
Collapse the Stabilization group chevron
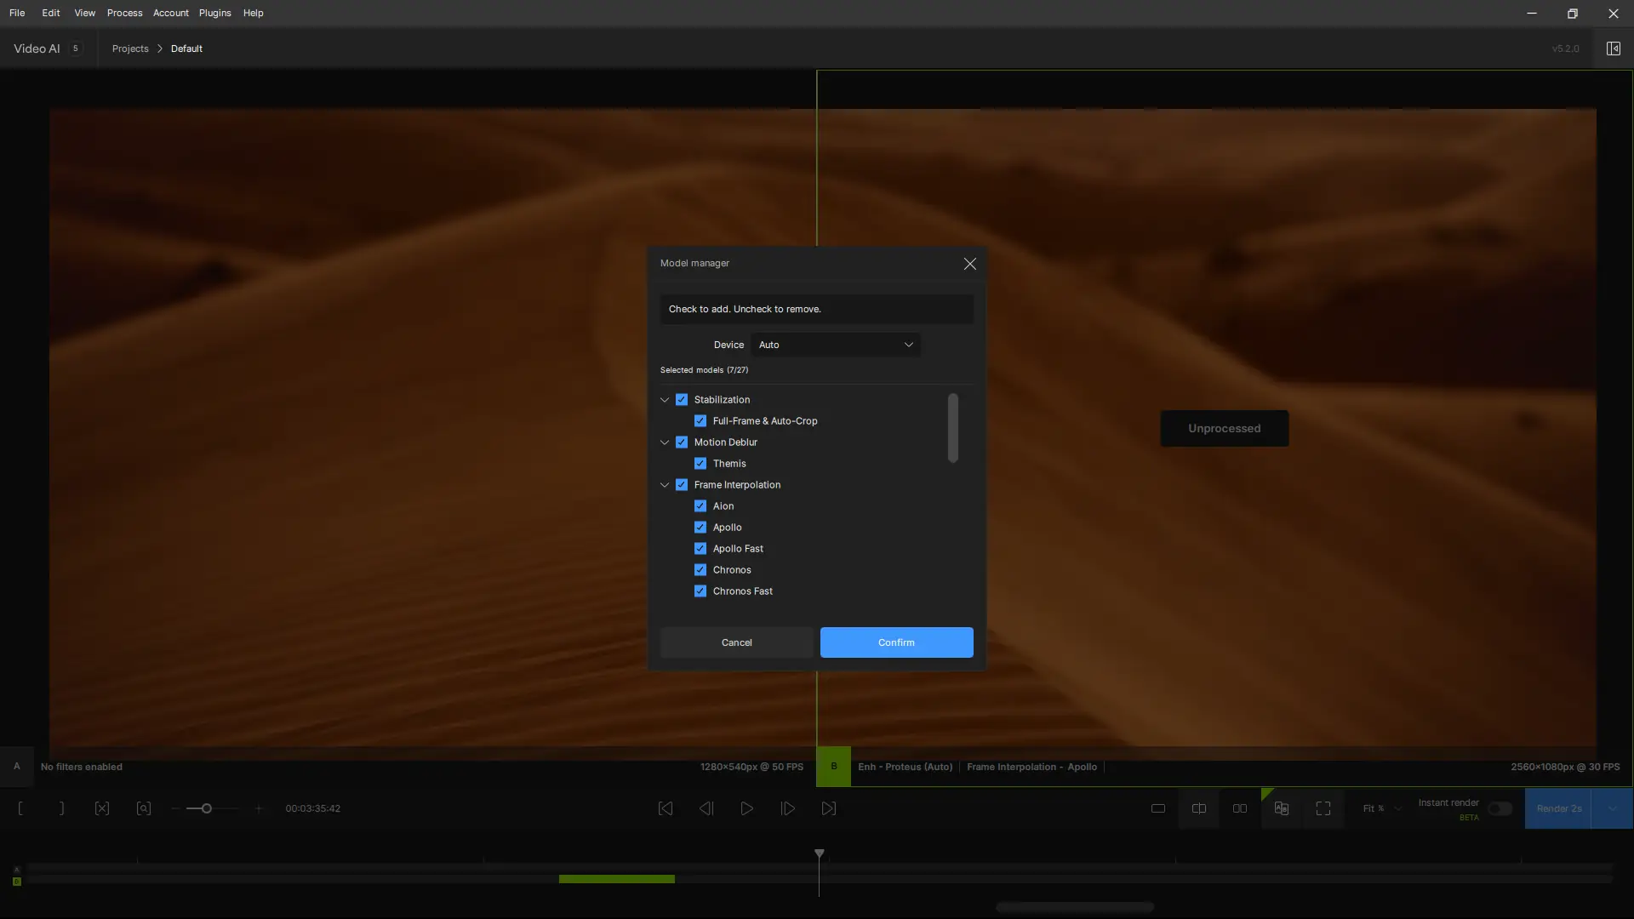coord(665,400)
